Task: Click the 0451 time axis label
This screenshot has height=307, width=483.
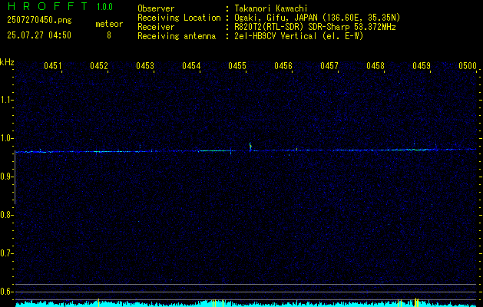Action: point(53,66)
